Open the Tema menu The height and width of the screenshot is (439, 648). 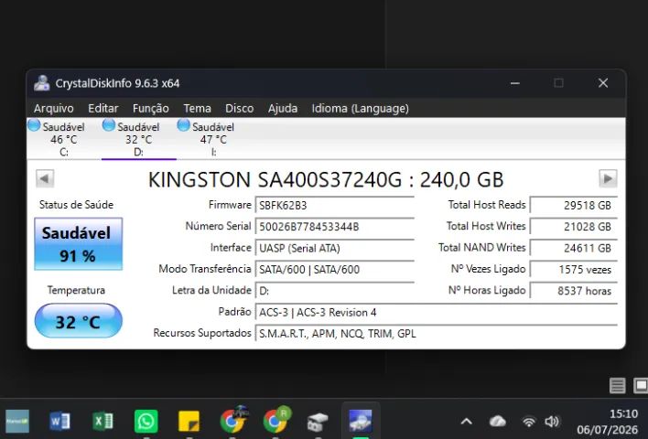(197, 109)
